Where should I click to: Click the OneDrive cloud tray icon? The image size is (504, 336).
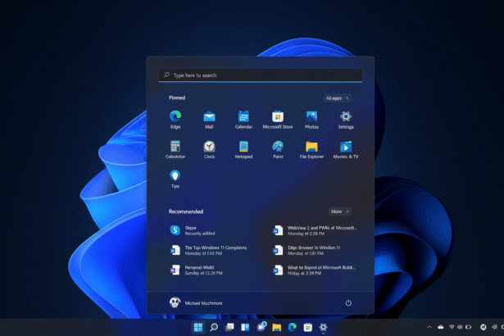(441, 327)
